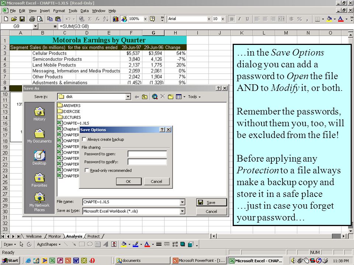Click the Percent Style icon
Image resolution: width=354 pixels, height=265 pixels.
pos(299,19)
